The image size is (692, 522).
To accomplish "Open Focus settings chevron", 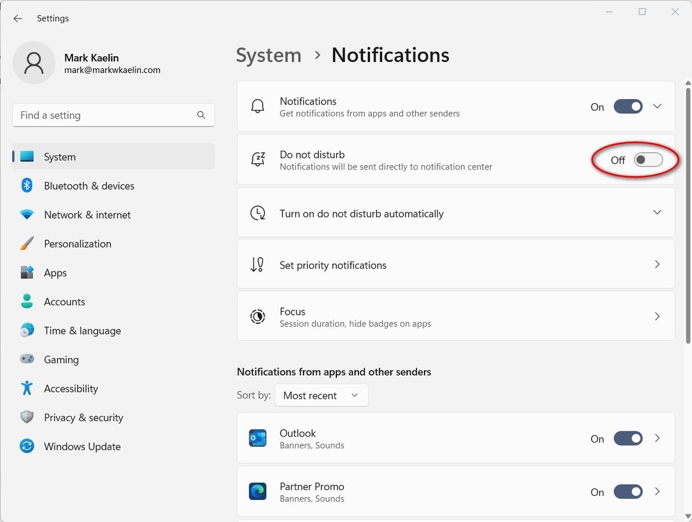I will (x=657, y=316).
